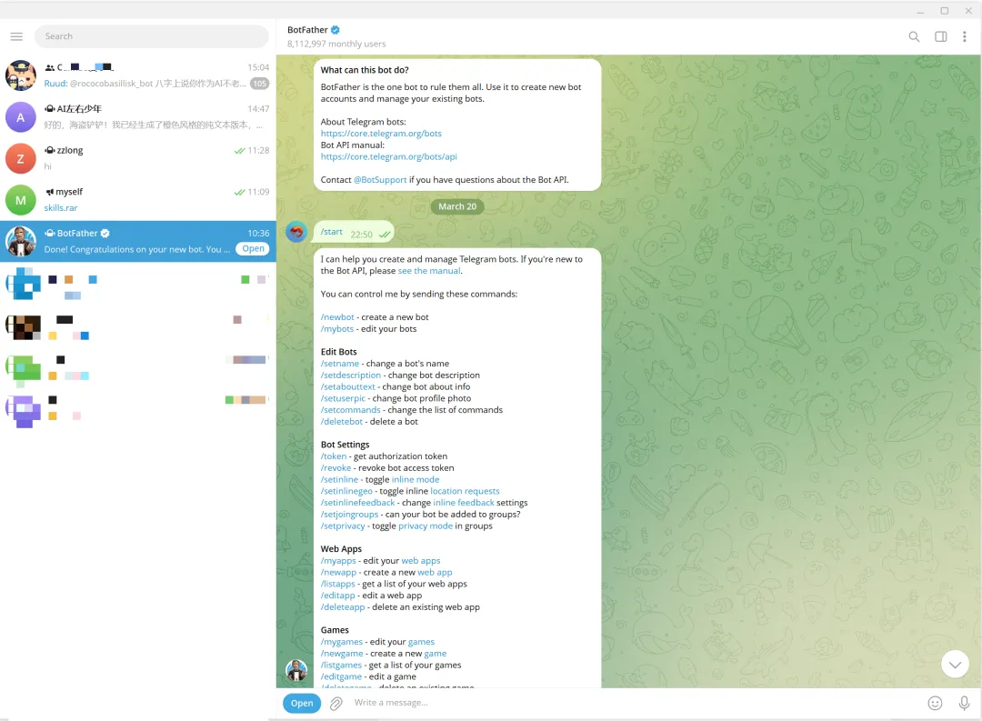This screenshot has height=721, width=982.
Task: Click the Search chats field
Action: click(152, 36)
